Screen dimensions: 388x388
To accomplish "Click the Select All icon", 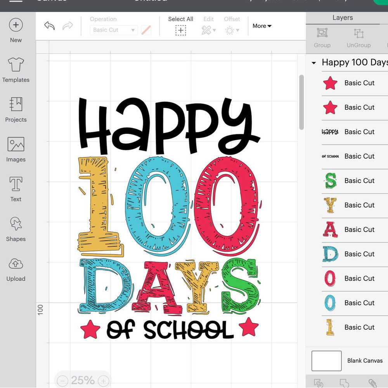I will (x=180, y=29).
